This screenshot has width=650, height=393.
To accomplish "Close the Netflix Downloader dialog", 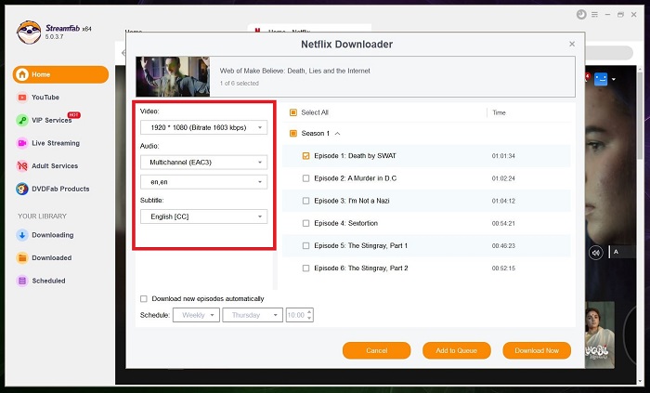I will pos(572,44).
